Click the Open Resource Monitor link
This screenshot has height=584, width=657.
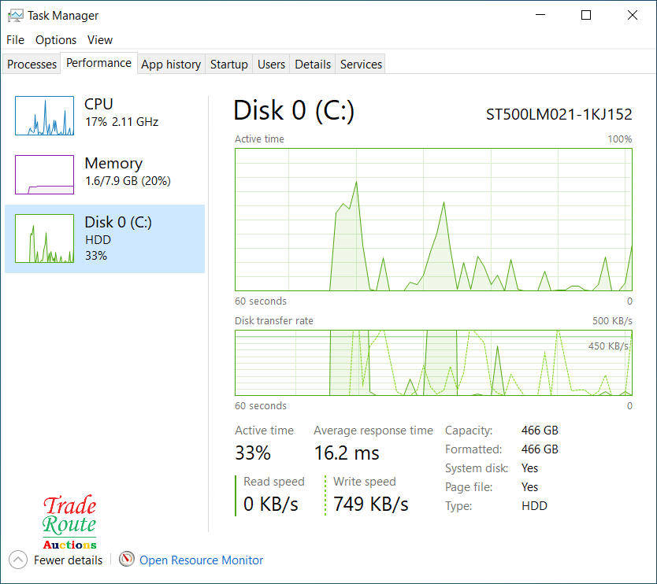pos(201,560)
